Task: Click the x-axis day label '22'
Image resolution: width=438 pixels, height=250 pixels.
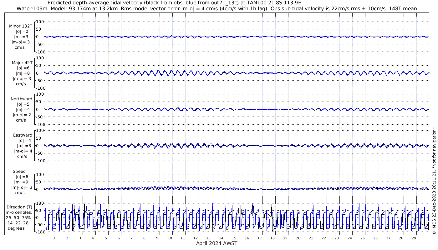Action: click(324, 238)
